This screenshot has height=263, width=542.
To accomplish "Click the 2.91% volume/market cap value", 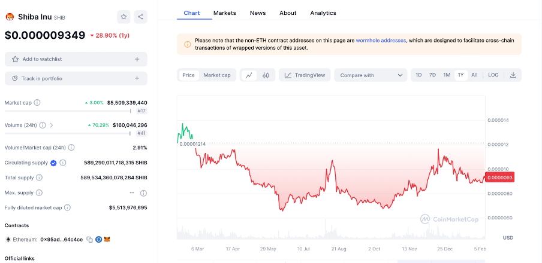I will coord(140,148).
